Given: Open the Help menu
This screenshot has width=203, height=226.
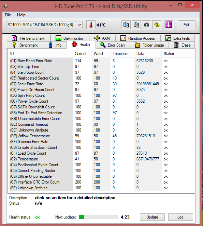Looking at the screenshot, I should click(x=21, y=15).
